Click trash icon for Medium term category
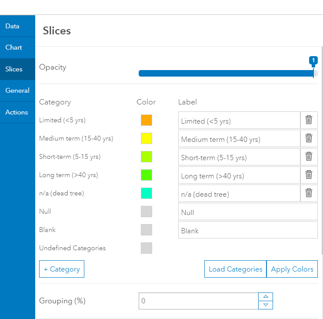 point(309,138)
